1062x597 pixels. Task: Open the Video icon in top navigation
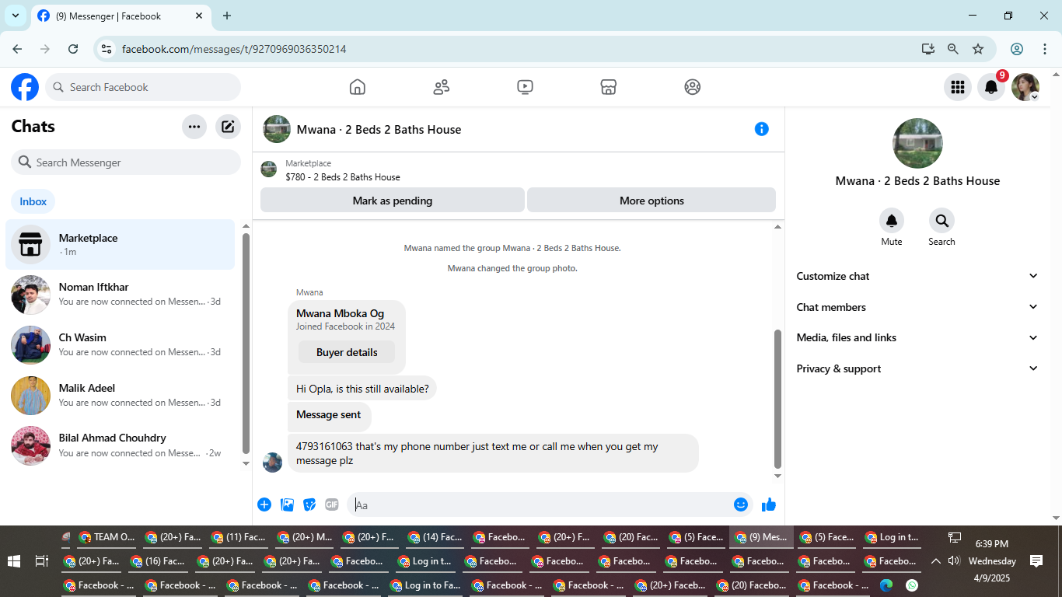click(x=525, y=87)
